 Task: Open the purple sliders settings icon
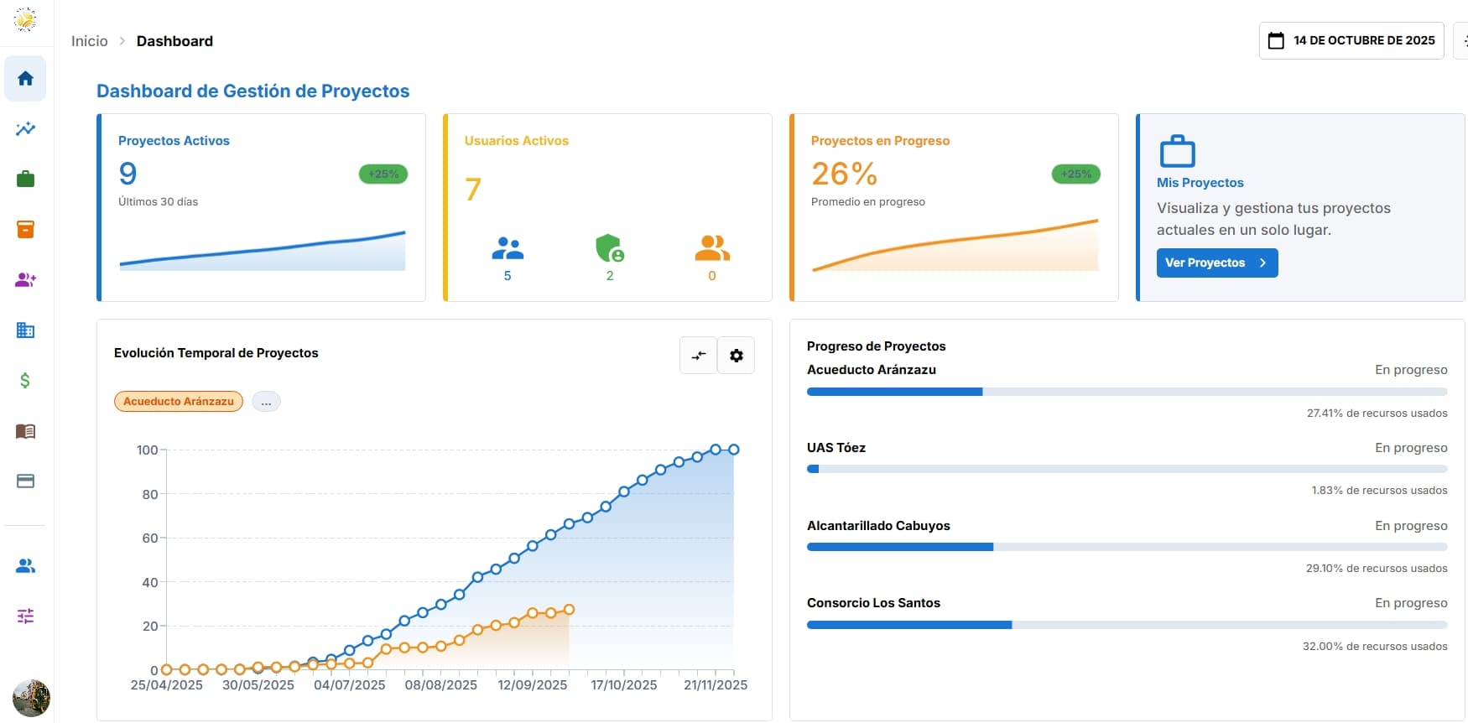pyautogui.click(x=25, y=616)
